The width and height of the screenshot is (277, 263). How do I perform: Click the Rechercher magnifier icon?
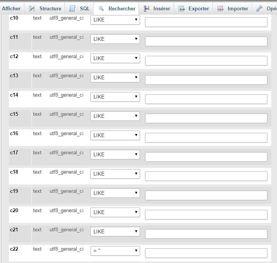(101, 8)
